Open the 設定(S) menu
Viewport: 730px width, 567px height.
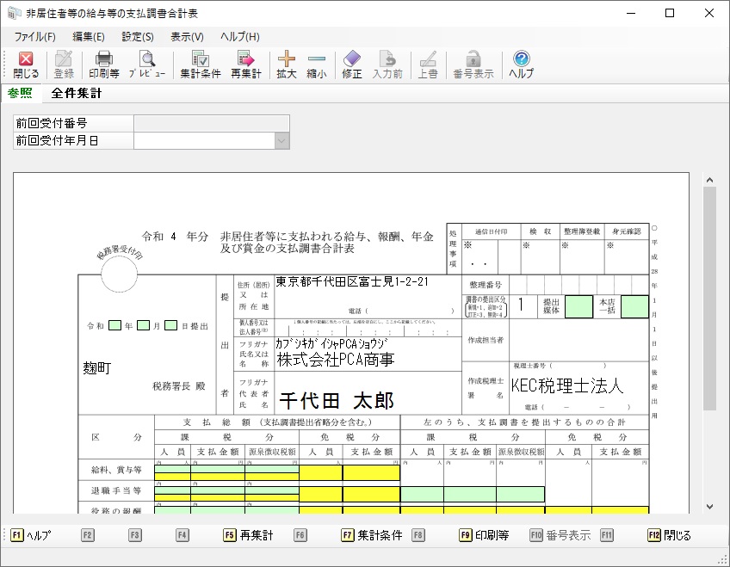coord(138,37)
